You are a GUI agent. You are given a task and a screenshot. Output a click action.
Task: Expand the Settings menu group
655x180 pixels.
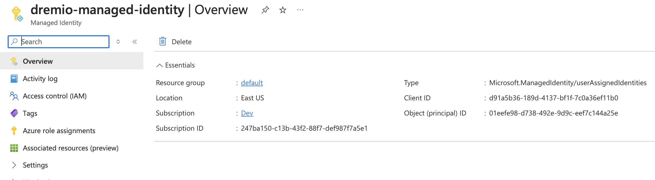[14, 165]
